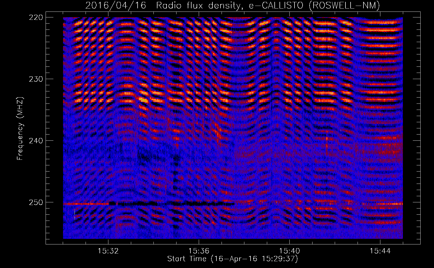
Task: Click the horizontal interference line at 250 MHz
Action: click(233, 204)
